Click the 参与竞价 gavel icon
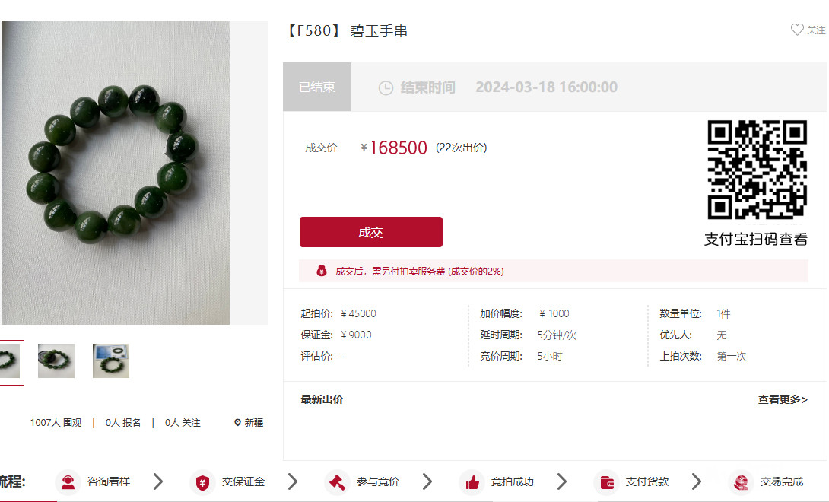This screenshot has height=502, width=829. pyautogui.click(x=338, y=482)
